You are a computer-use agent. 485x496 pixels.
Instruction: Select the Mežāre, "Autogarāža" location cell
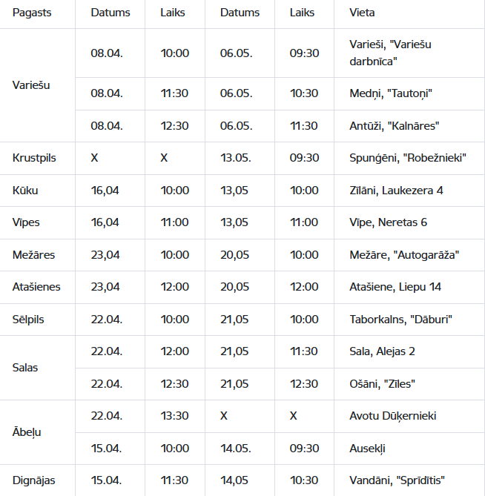404,255
